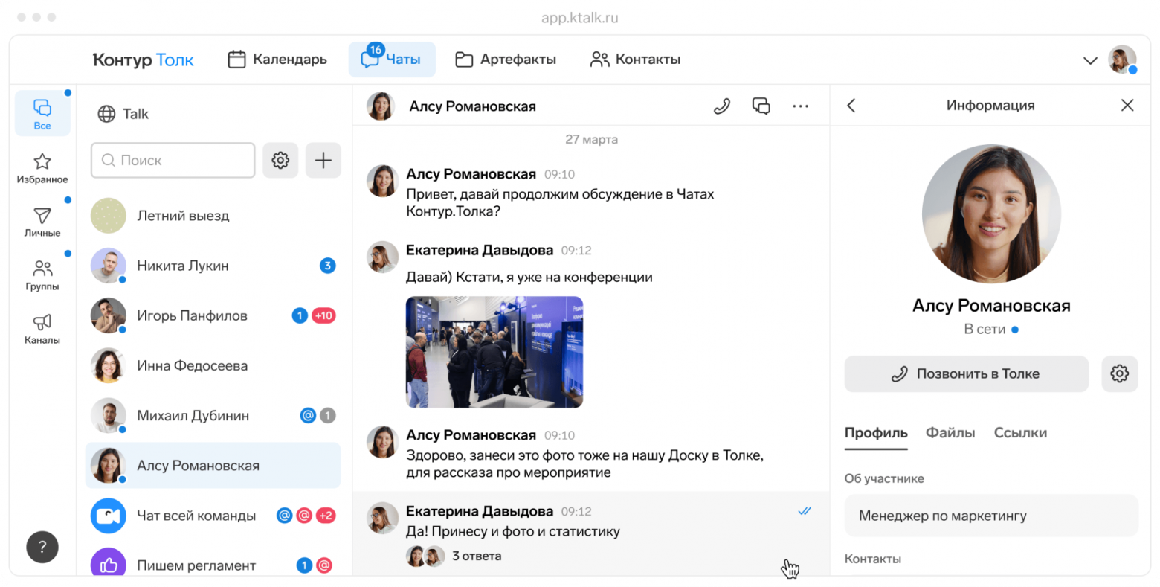
Task: Open the Летний выезд chat
Action: 213,216
